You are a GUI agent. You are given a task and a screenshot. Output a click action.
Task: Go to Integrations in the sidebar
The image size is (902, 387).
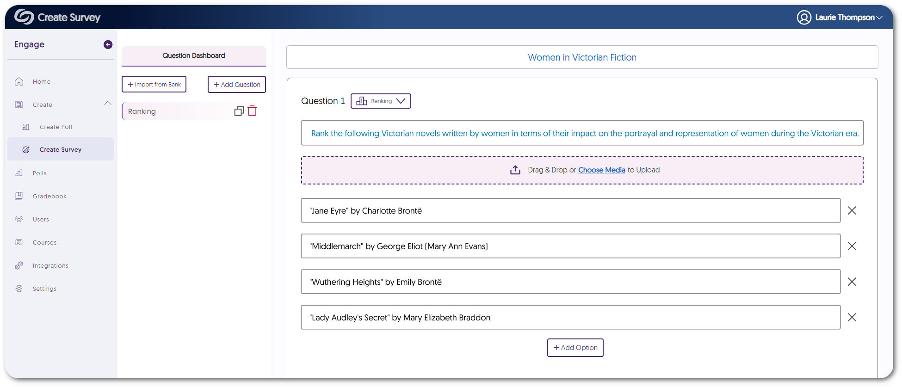50,265
